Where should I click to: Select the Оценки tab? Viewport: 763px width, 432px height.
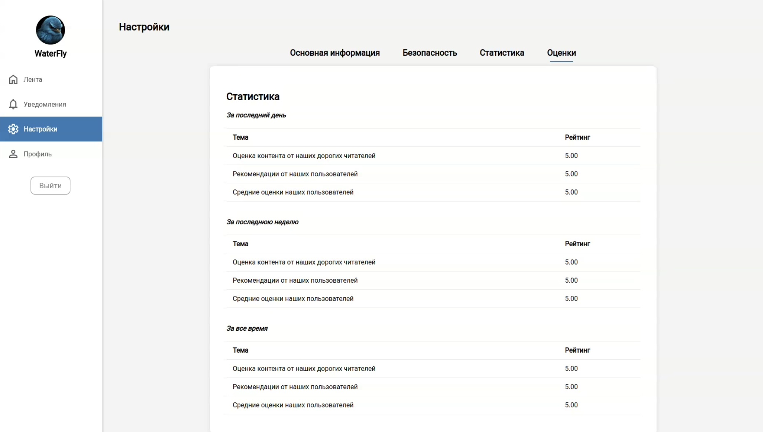(561, 53)
